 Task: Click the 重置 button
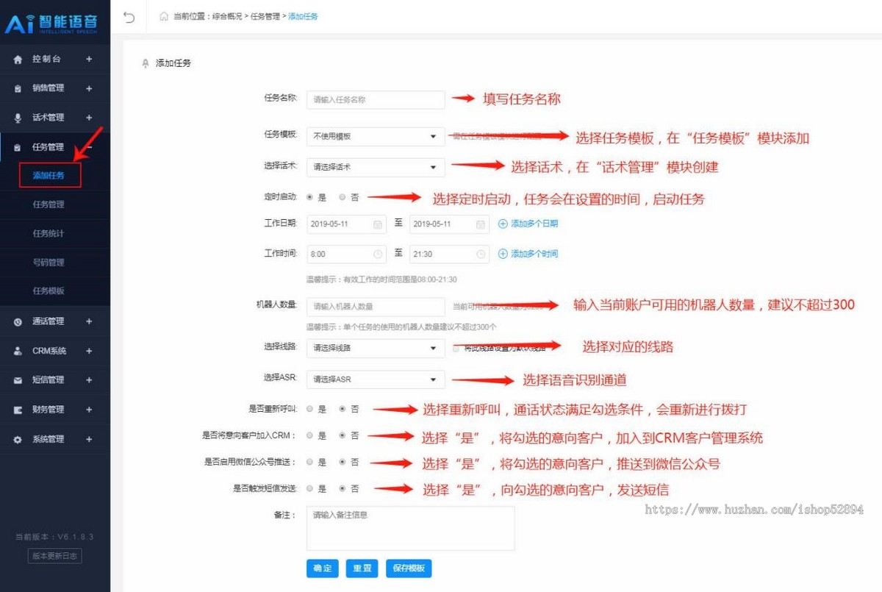click(x=362, y=568)
